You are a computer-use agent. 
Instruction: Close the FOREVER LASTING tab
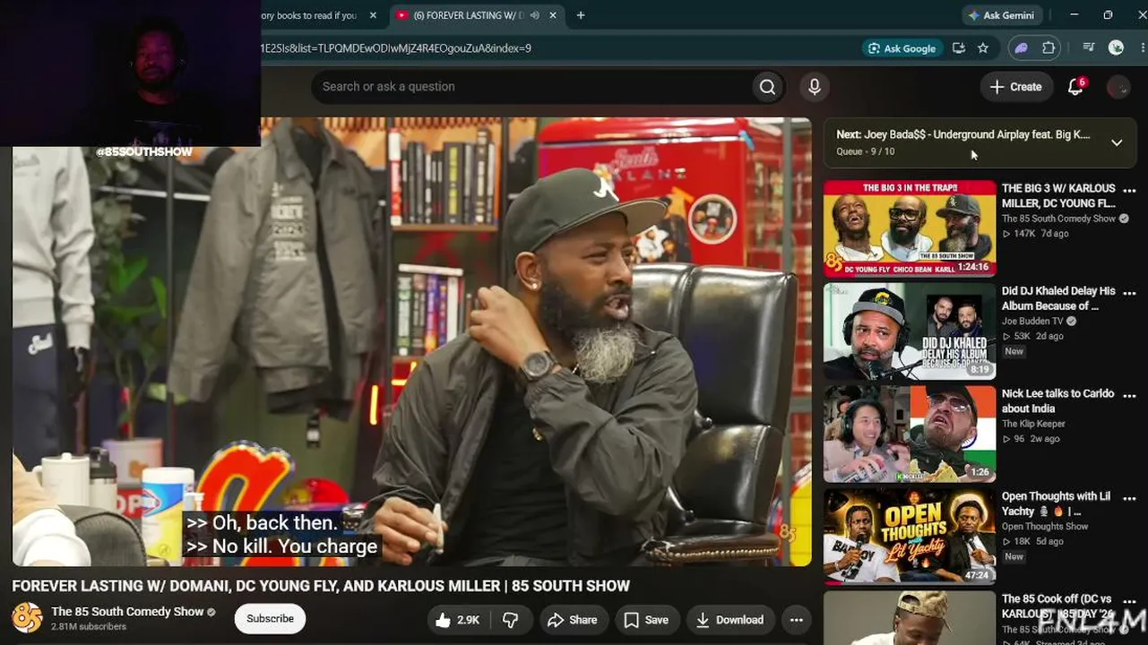[x=553, y=15]
